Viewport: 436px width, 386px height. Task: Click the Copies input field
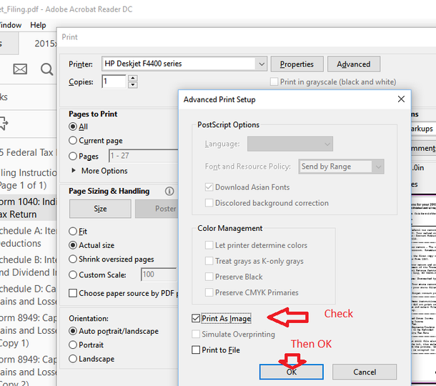pos(114,81)
